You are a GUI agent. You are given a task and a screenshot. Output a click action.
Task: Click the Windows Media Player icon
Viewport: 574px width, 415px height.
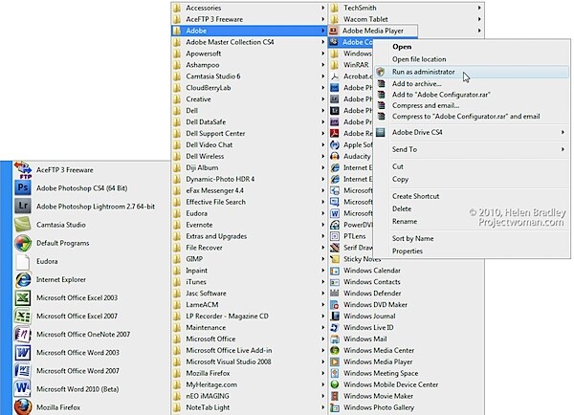tap(335, 361)
